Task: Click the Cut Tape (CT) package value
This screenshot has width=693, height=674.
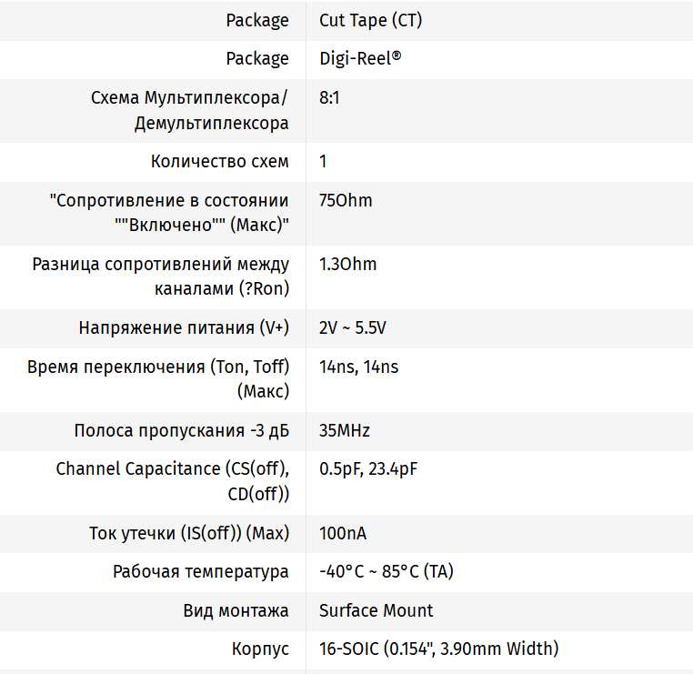Action: [370, 20]
